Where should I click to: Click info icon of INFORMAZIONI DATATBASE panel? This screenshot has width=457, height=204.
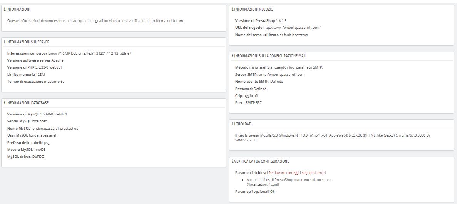(x=5, y=103)
